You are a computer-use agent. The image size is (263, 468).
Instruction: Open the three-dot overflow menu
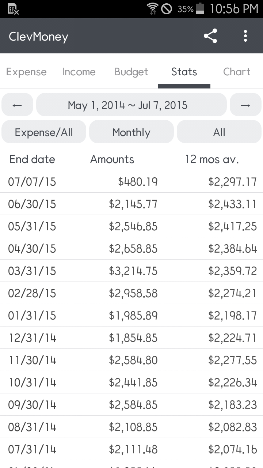click(x=245, y=36)
